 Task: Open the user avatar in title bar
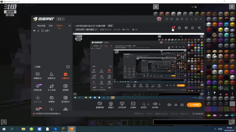tap(159, 19)
